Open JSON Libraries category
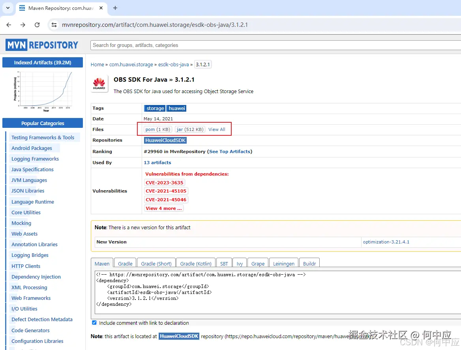Image resolution: width=461 pixels, height=350 pixels. (28, 191)
